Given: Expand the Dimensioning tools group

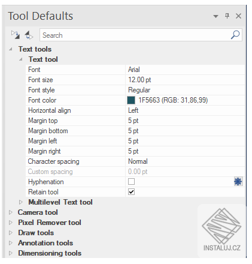Looking at the screenshot, I should [11, 253].
